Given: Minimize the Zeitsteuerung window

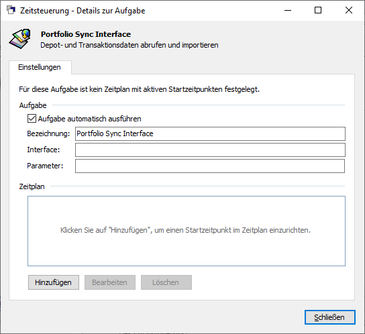Looking at the screenshot, I should point(288,10).
